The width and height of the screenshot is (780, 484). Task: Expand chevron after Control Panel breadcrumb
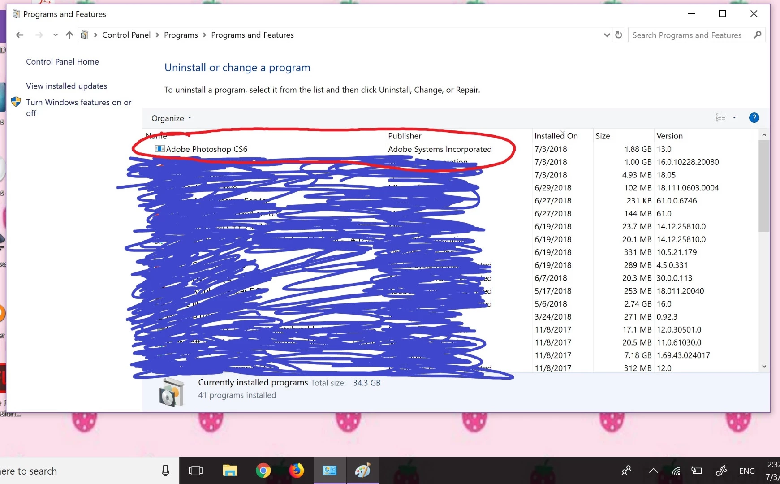[157, 35]
